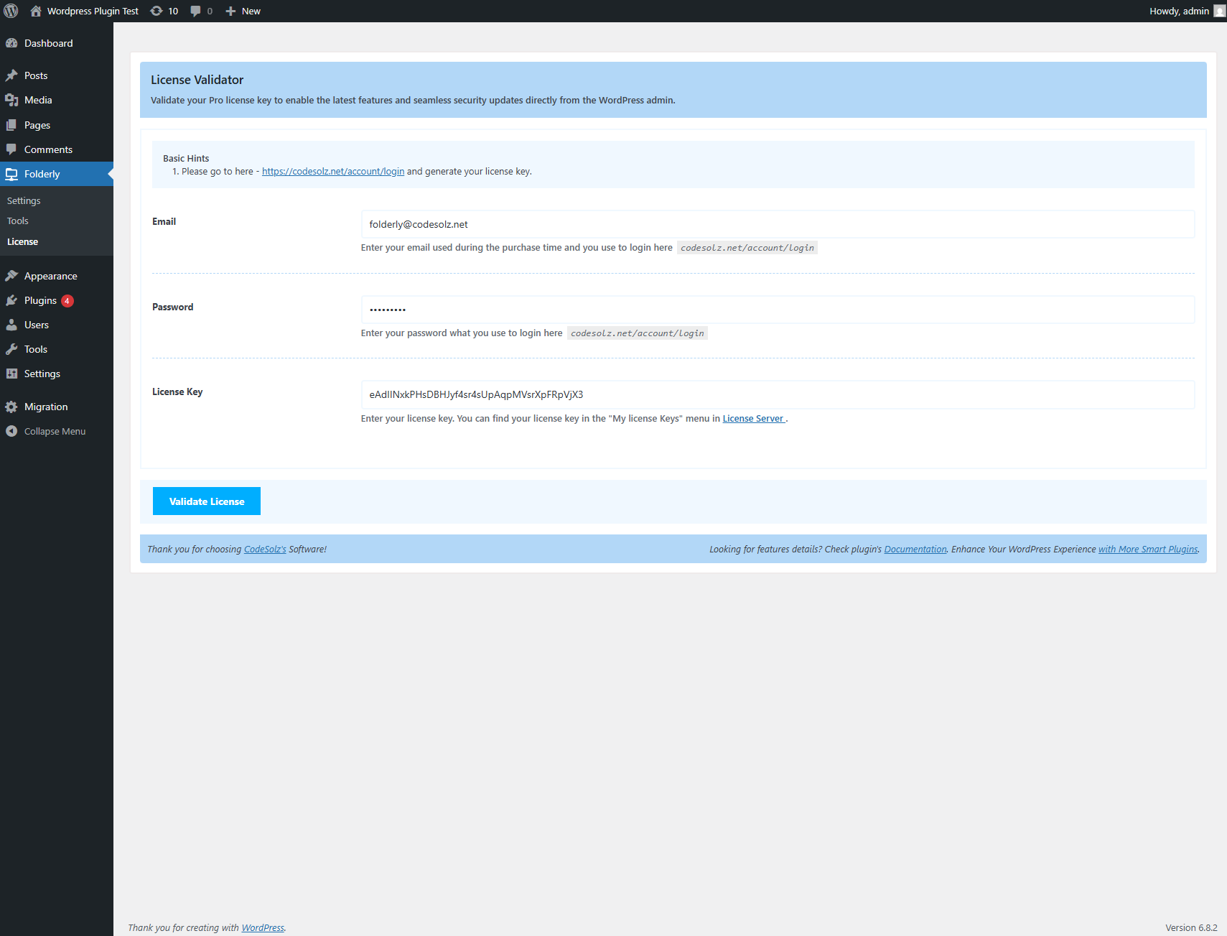This screenshot has height=936, width=1227.
Task: Click the Posts pushpin icon
Action: pos(11,75)
